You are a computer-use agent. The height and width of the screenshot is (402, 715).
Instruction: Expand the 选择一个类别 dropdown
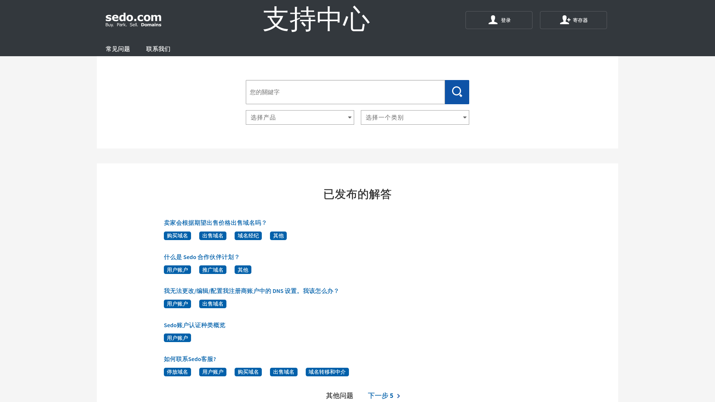click(x=415, y=117)
